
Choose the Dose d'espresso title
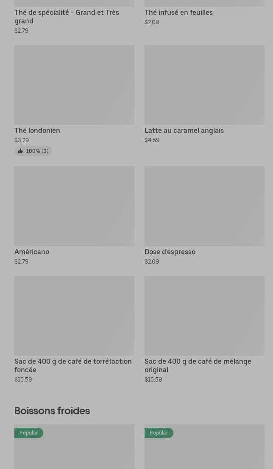170,252
